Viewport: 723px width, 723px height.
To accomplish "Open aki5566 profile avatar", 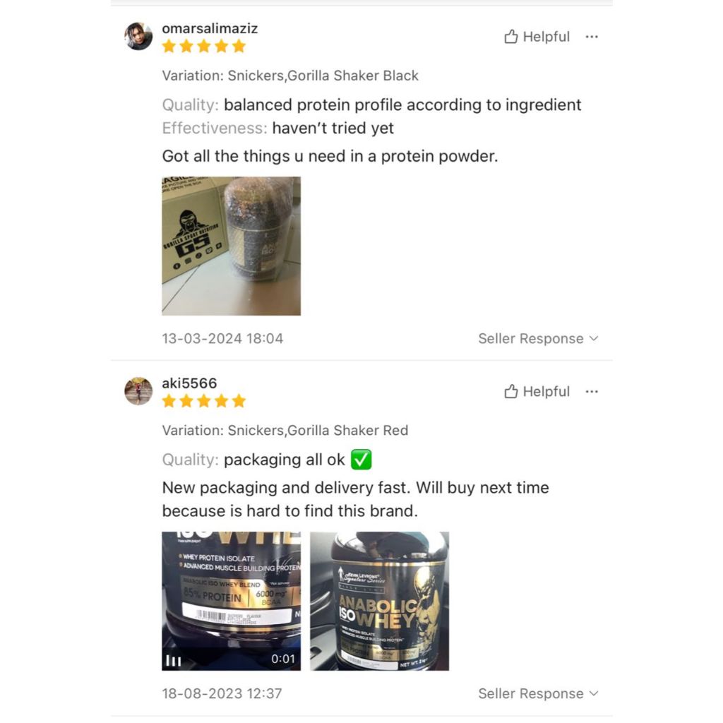I will point(138,391).
